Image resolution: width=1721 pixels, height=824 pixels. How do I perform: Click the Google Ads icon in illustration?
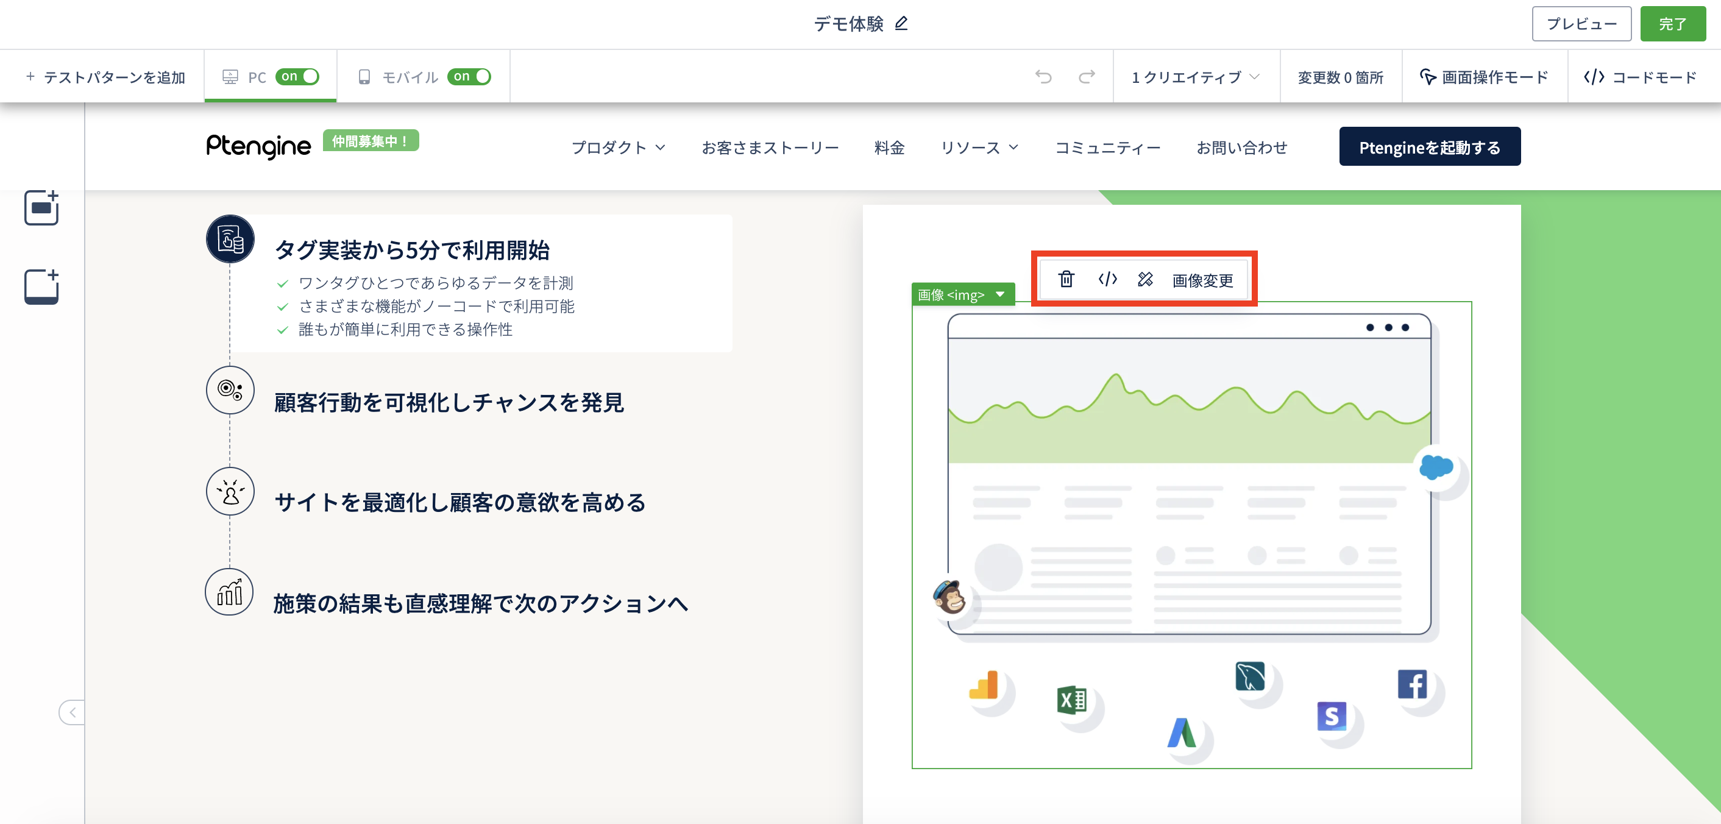[x=1181, y=733]
